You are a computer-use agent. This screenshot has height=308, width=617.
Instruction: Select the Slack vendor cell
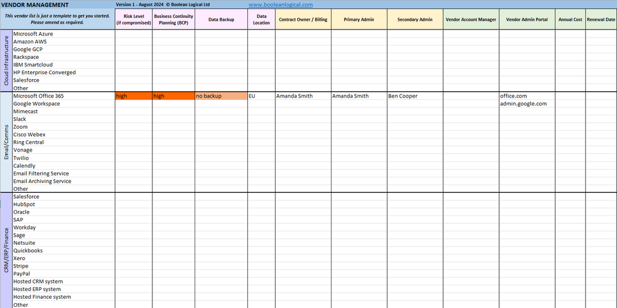click(64, 119)
